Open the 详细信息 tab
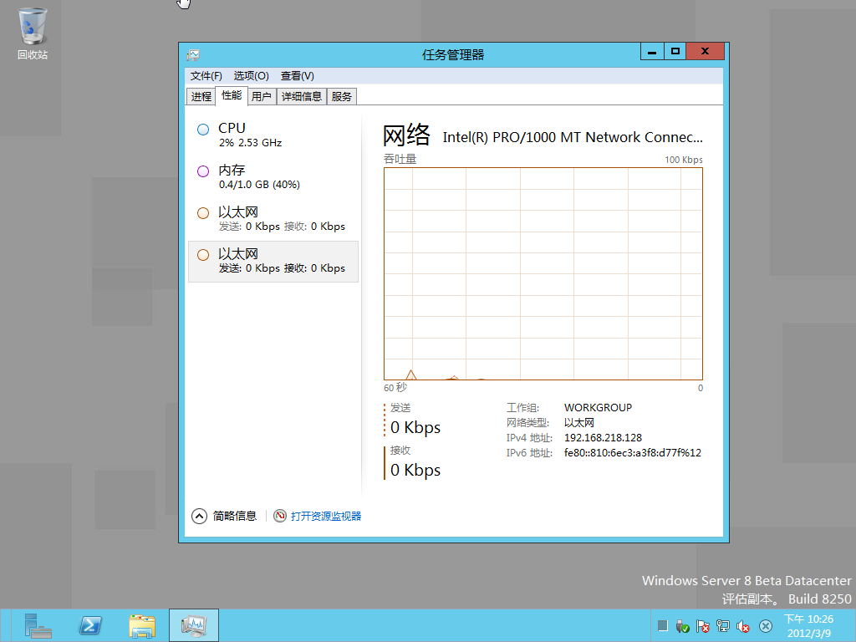The height and width of the screenshot is (642, 856). 301,97
